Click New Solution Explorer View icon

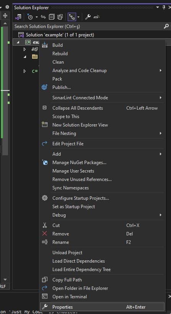[45, 125]
